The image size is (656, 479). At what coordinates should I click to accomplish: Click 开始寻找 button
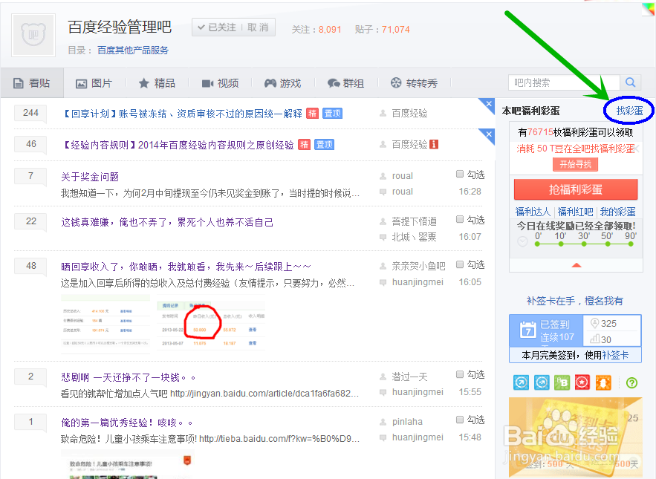tap(576, 164)
